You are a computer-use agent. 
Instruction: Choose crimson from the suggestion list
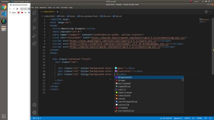click(x=149, y=108)
